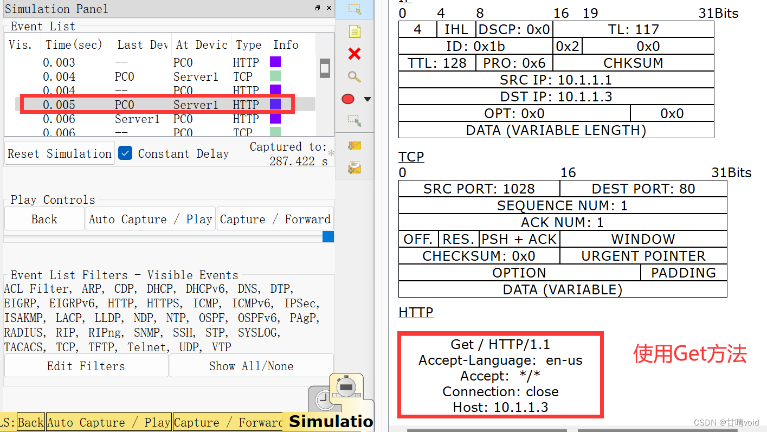Pick the Place Note tool
The height and width of the screenshot is (432, 767).
[x=355, y=32]
